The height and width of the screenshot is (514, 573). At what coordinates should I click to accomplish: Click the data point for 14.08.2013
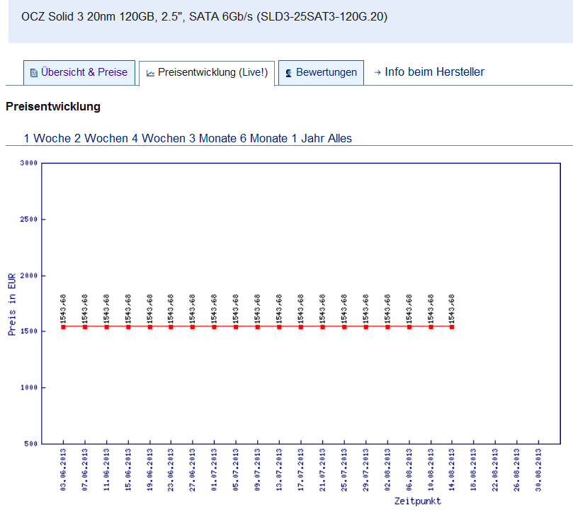tap(452, 327)
